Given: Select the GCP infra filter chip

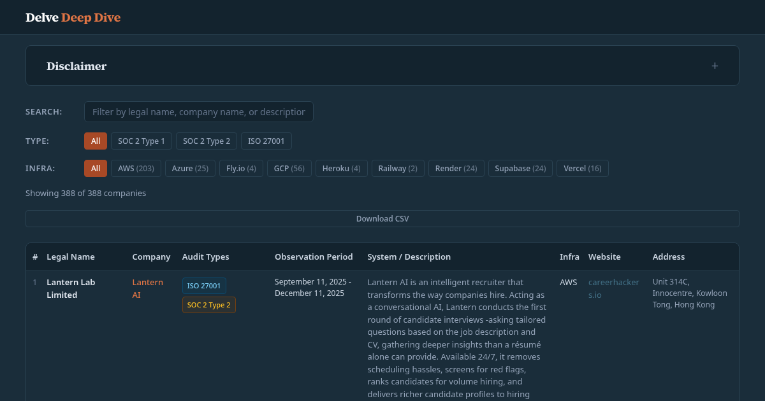Looking at the screenshot, I should pyautogui.click(x=289, y=168).
